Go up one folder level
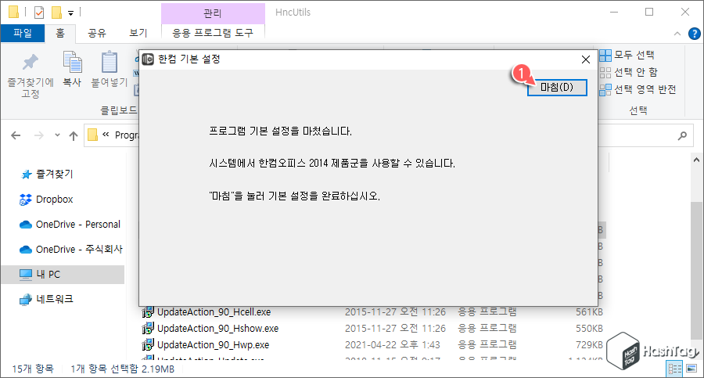This screenshot has height=378, width=704. [x=74, y=135]
